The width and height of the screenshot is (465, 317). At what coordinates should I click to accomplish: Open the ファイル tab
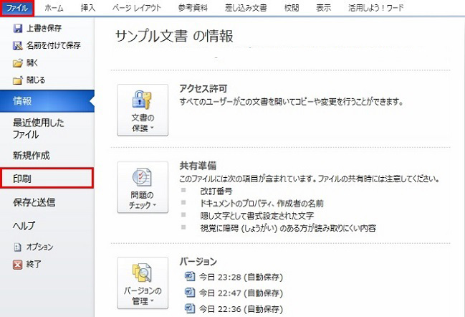(x=17, y=8)
